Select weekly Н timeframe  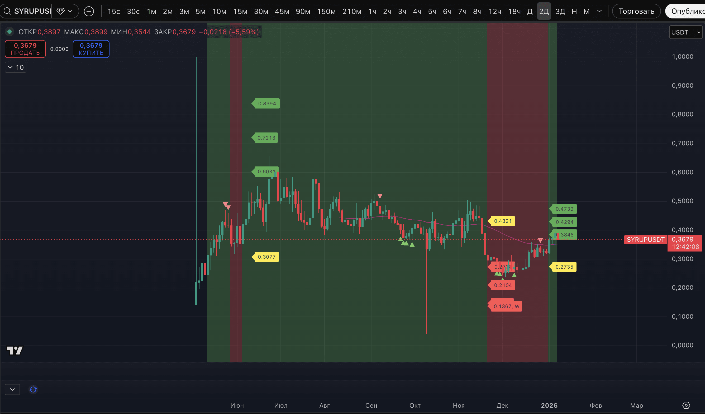(x=574, y=11)
